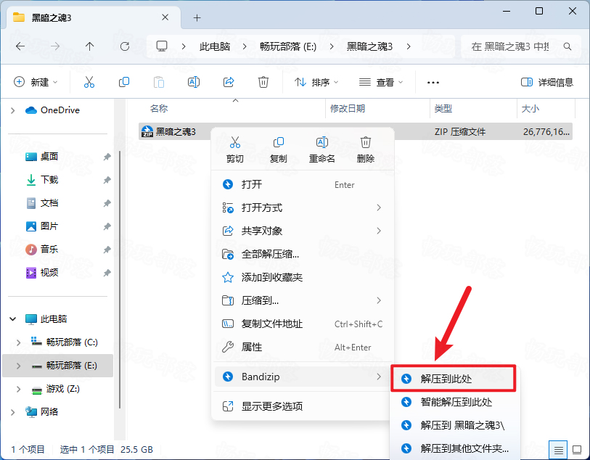
Task: Open 属性 from the context menu
Action: tap(303, 347)
